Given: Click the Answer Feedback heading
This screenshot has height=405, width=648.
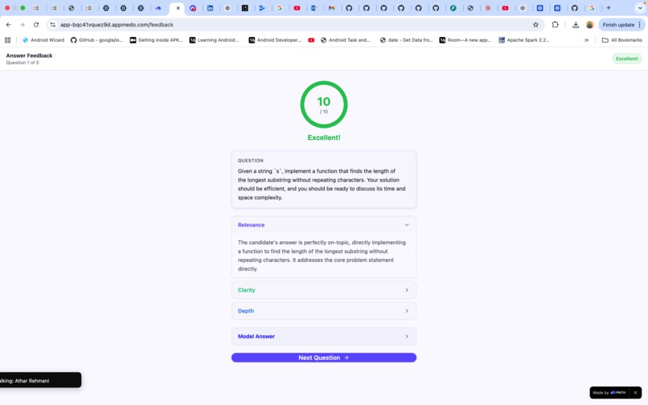Looking at the screenshot, I should (29, 55).
